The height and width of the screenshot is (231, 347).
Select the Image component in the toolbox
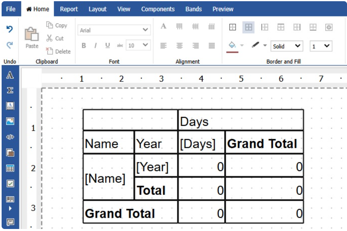(10, 121)
